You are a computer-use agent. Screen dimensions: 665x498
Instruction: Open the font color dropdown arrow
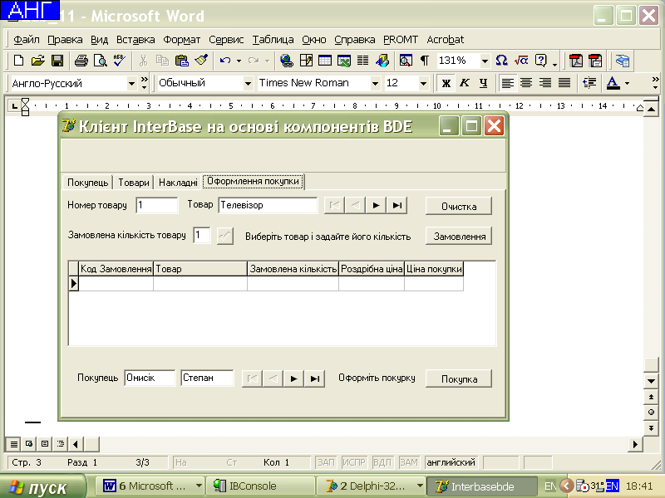point(628,84)
